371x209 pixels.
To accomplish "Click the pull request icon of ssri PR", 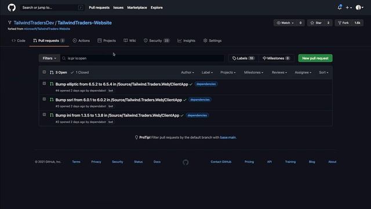I will click(x=52, y=99).
